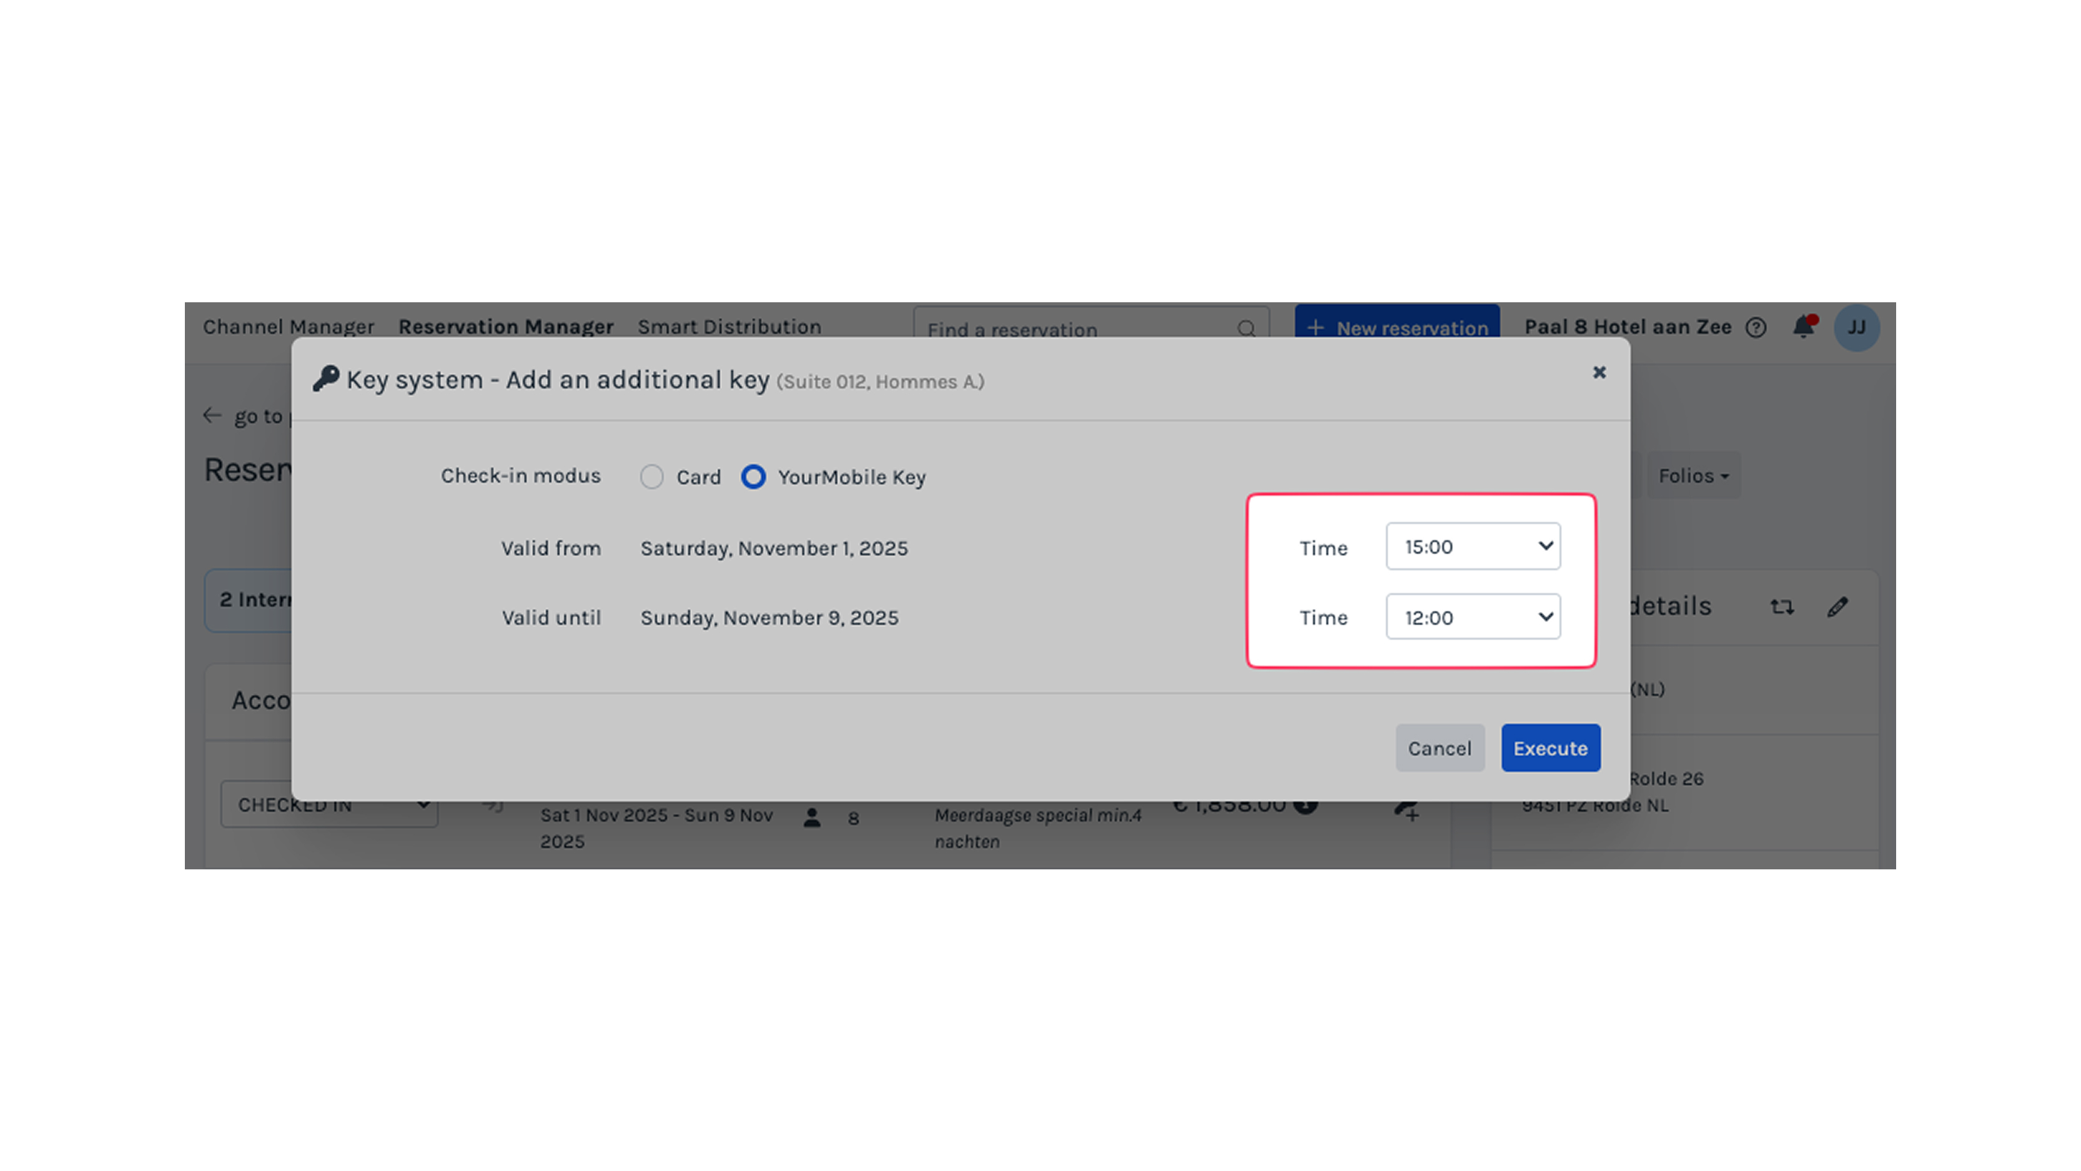Expand the Folios dropdown

click(1694, 476)
